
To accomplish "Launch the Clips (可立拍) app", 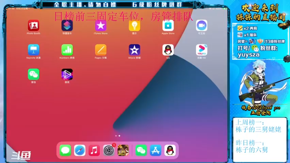I will [202, 25].
